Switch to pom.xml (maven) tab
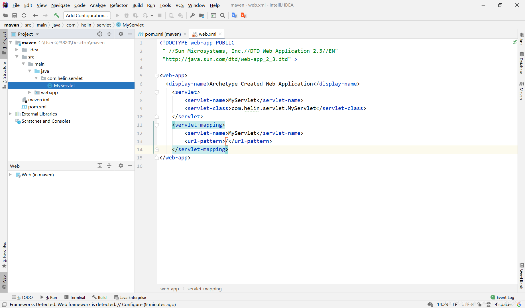 [162, 34]
